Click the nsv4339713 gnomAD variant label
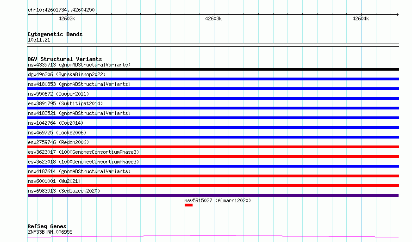This screenshot has width=412, height=242. [79, 65]
